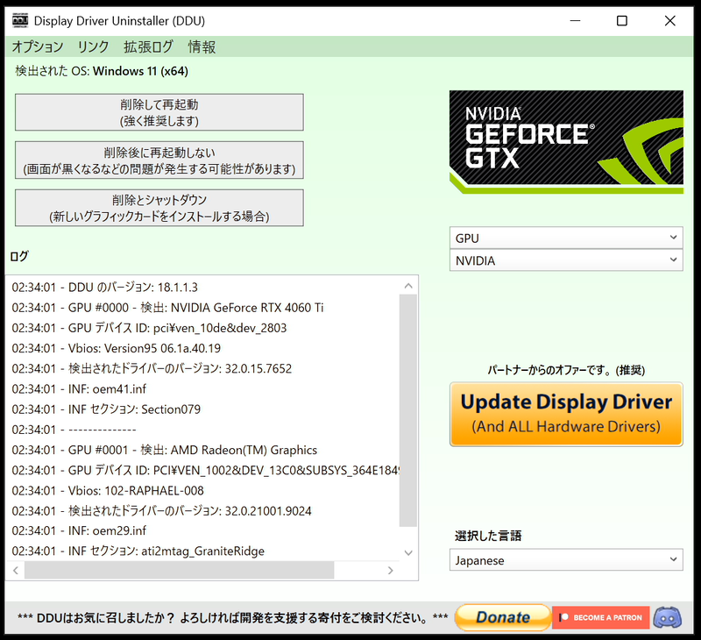Open the 情報 menu
Viewport: 701px width, 640px height.
[202, 47]
